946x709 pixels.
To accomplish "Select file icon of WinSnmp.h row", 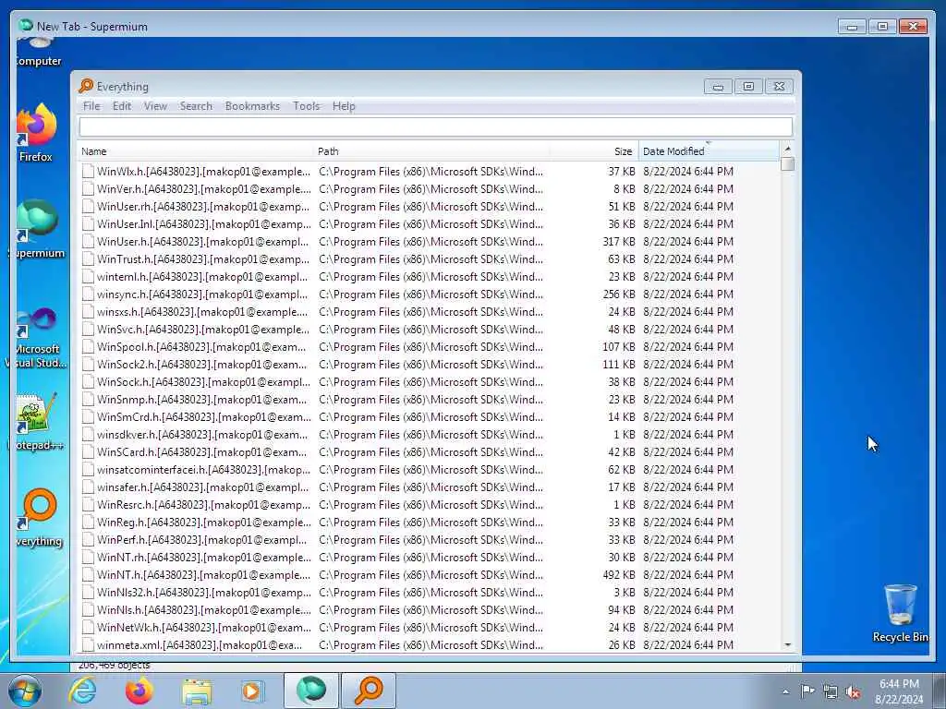I will pos(88,399).
